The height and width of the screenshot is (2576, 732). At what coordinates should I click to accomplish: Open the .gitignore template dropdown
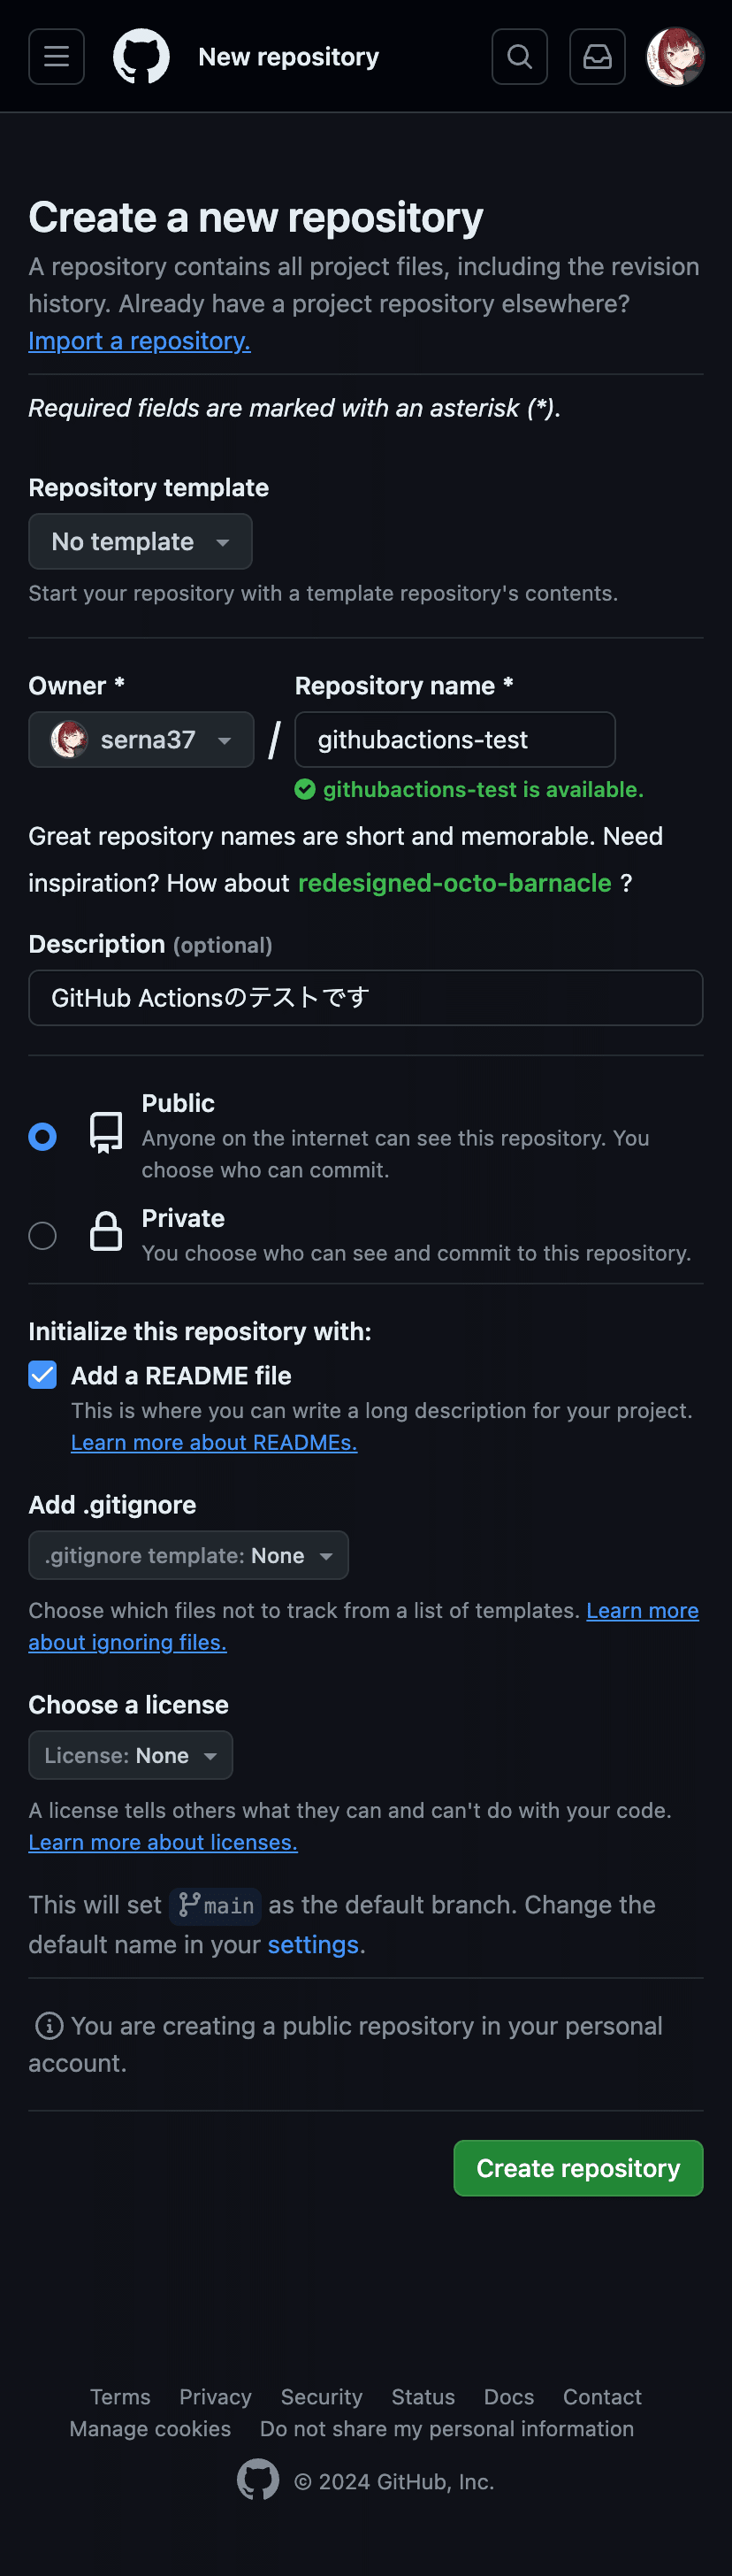click(x=188, y=1555)
